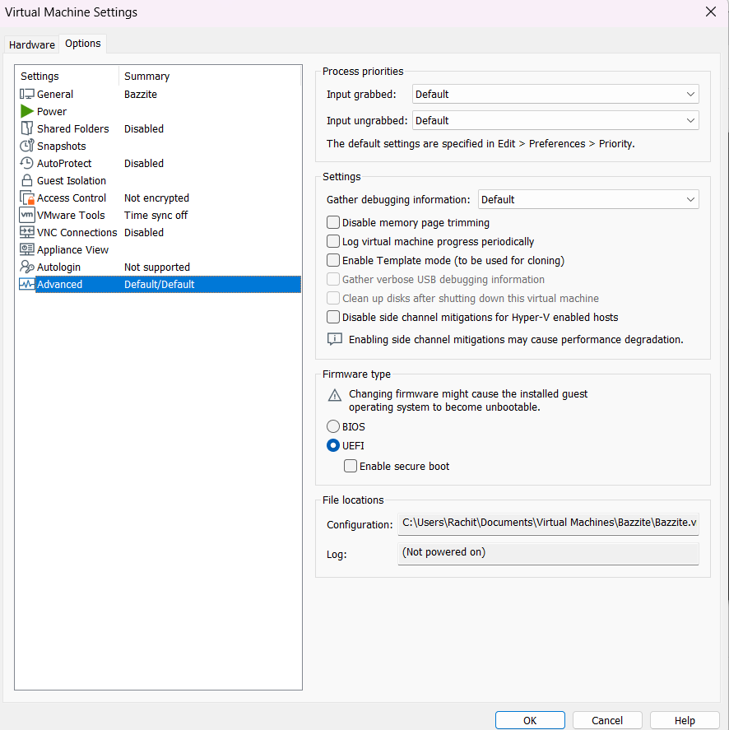Click the VMware Tools vm icon
Screen dimensions: 729x730
point(27,215)
